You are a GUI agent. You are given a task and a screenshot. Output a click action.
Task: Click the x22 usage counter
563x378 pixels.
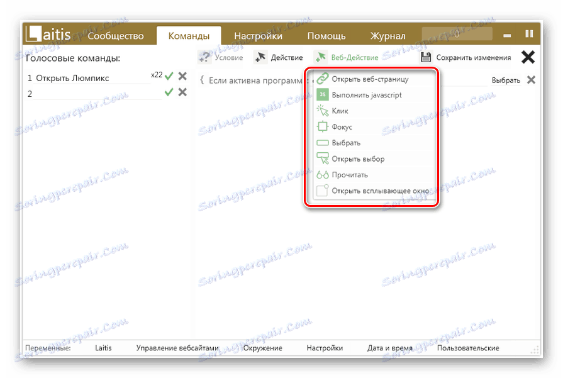(157, 75)
